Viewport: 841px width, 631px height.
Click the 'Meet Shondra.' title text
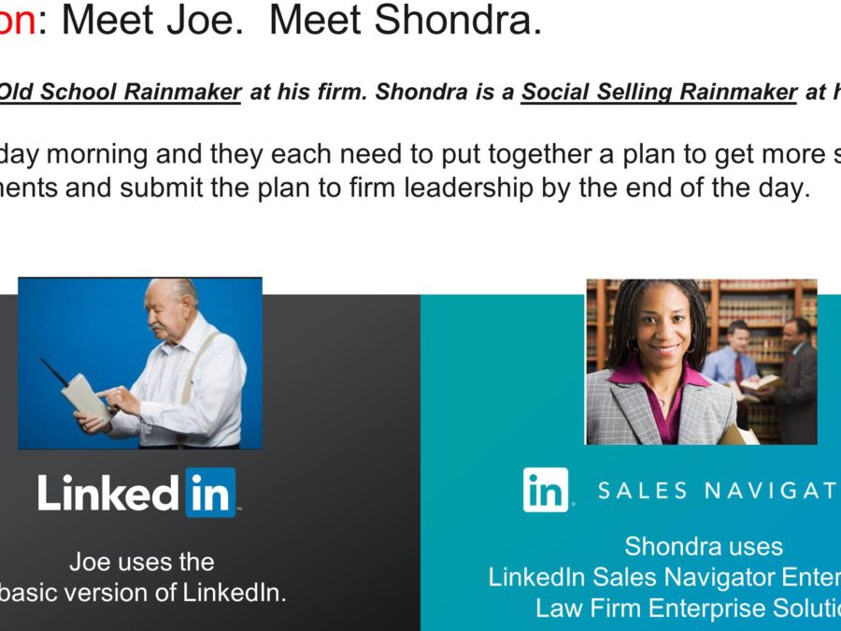coord(406,21)
